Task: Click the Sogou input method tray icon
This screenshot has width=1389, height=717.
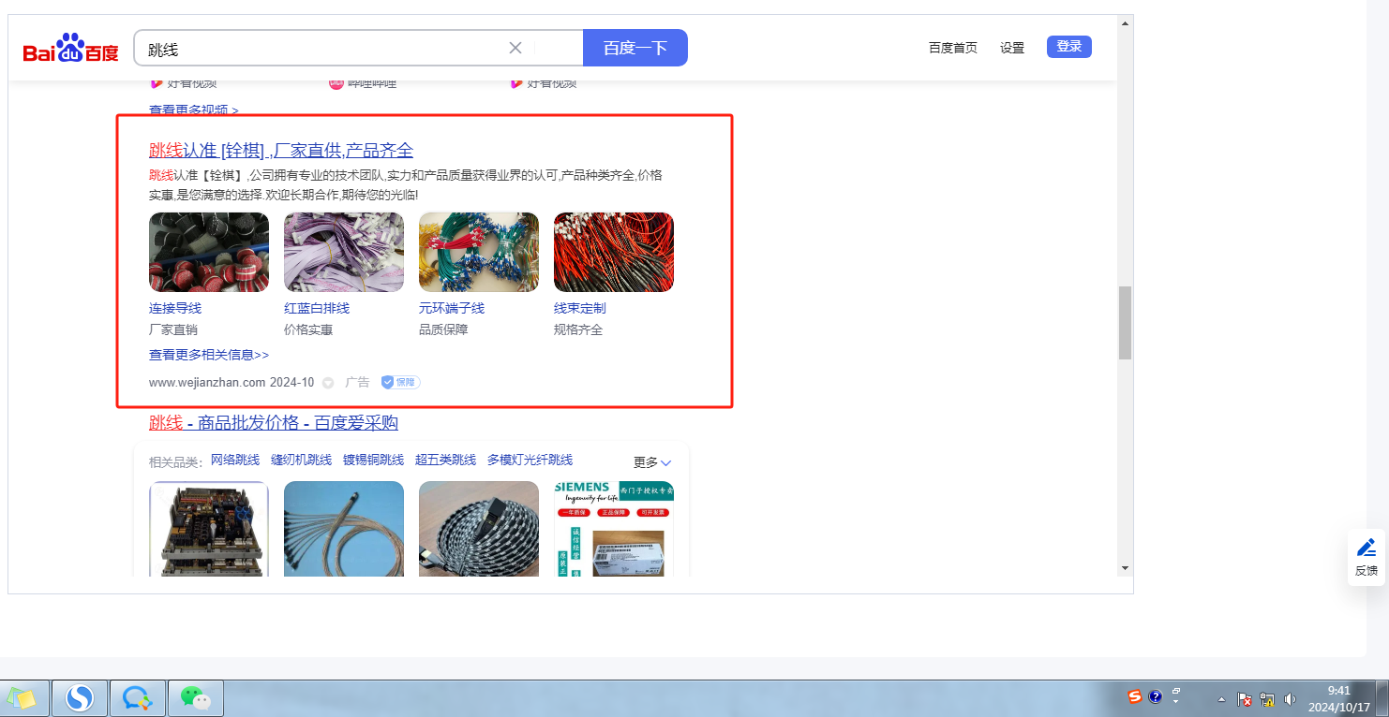Action: 1135,697
